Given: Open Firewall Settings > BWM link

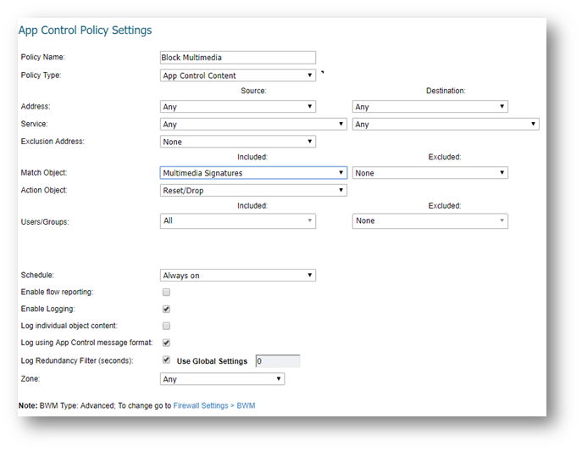Looking at the screenshot, I should click(x=213, y=406).
